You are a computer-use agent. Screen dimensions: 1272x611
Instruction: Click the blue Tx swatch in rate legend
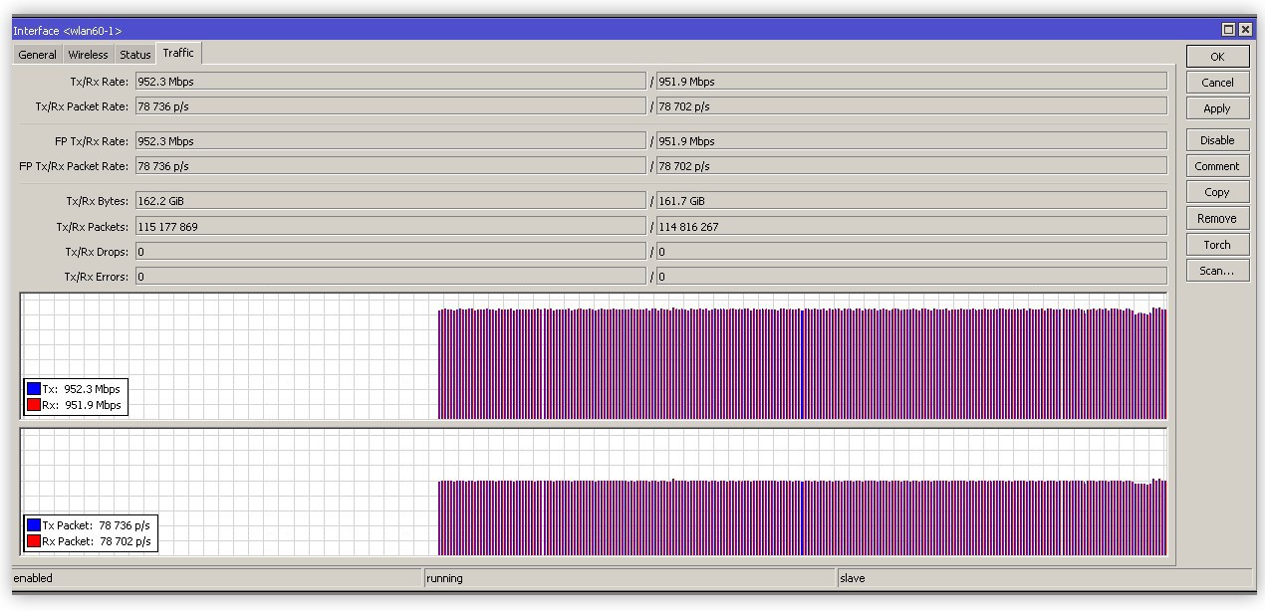click(x=34, y=389)
